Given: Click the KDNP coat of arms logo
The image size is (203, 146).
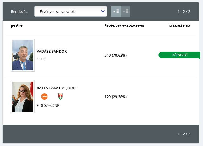Looking at the screenshot, I should click(61, 97).
